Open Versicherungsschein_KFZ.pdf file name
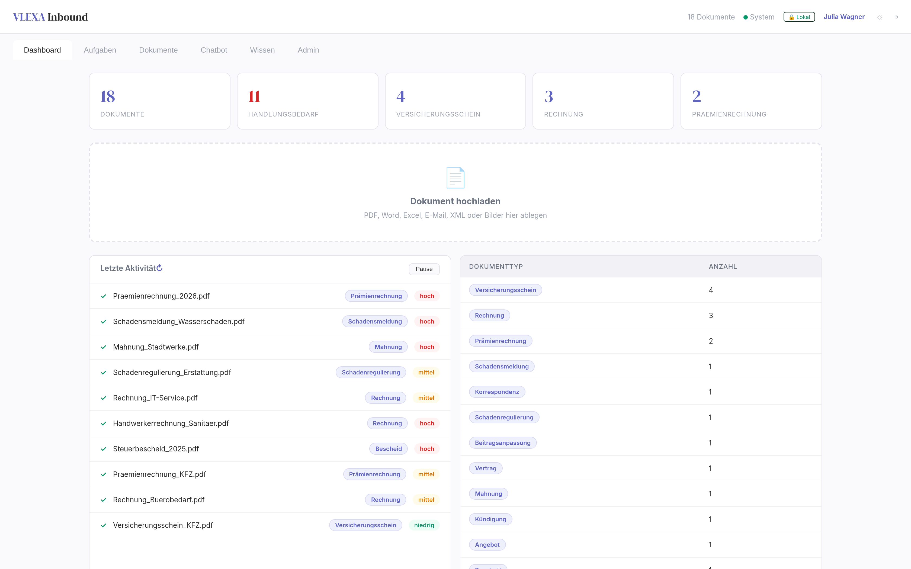The height and width of the screenshot is (569, 911). (x=163, y=525)
